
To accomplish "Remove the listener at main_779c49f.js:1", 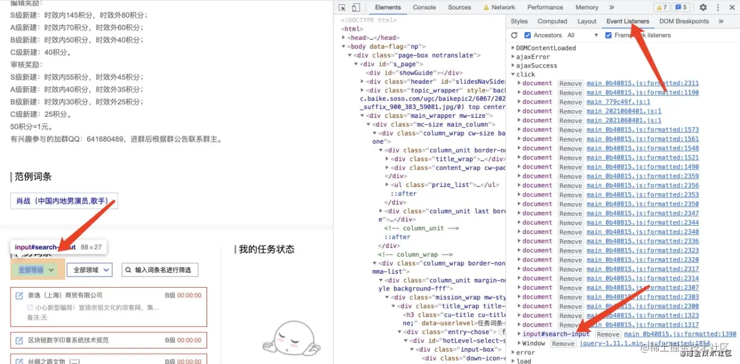I will pos(570,102).
